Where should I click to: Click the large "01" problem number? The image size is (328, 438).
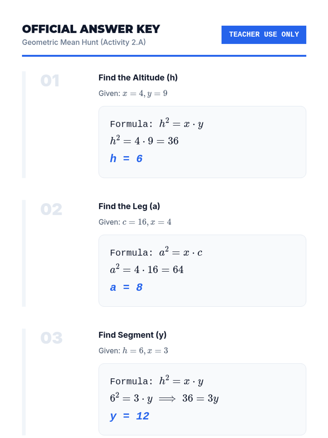click(x=50, y=81)
